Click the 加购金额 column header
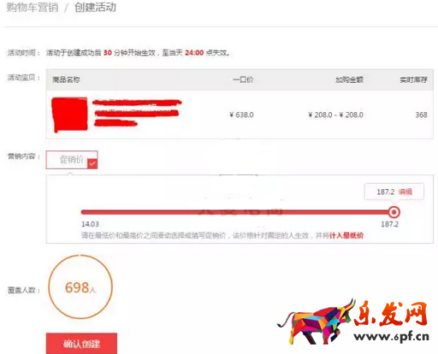The width and height of the screenshot is (438, 354). [349, 80]
